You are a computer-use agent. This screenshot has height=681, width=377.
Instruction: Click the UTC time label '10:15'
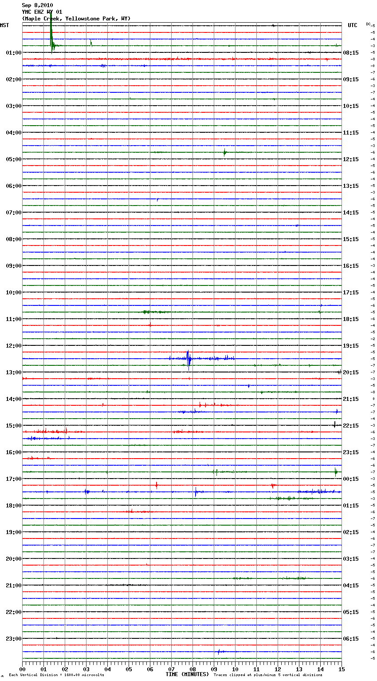pyautogui.click(x=351, y=106)
